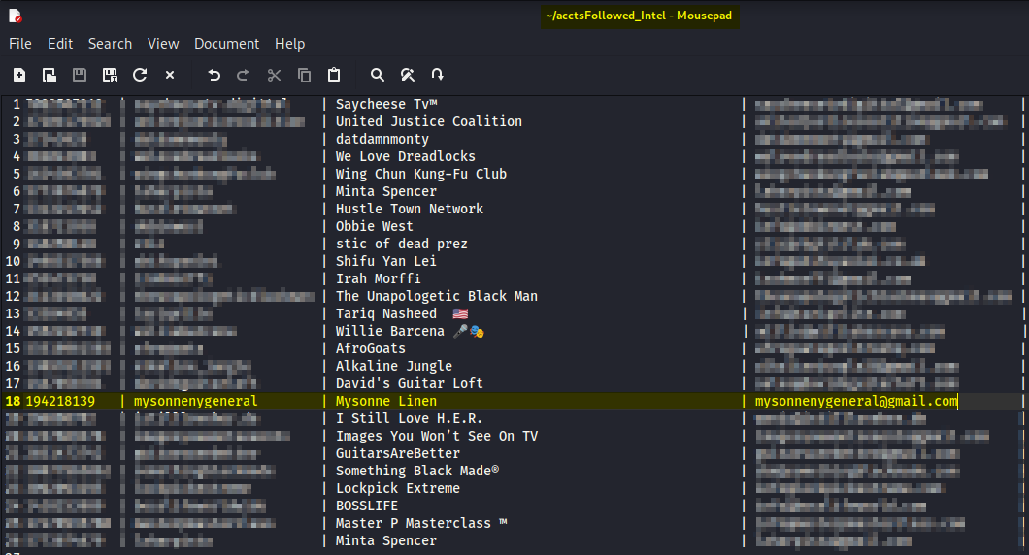The width and height of the screenshot is (1029, 555).
Task: Click 'We Love Dreadlocks' text
Action: point(406,156)
